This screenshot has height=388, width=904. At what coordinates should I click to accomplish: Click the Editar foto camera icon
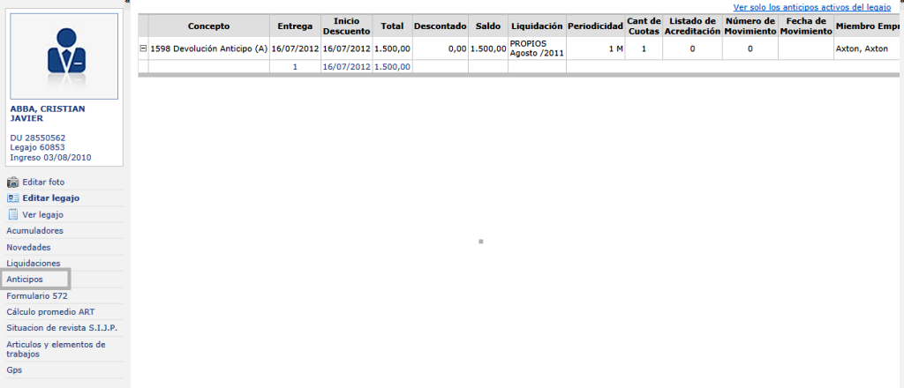pyautogui.click(x=12, y=182)
